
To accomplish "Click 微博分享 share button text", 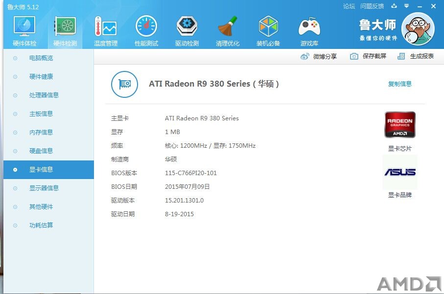I will click(325, 56).
